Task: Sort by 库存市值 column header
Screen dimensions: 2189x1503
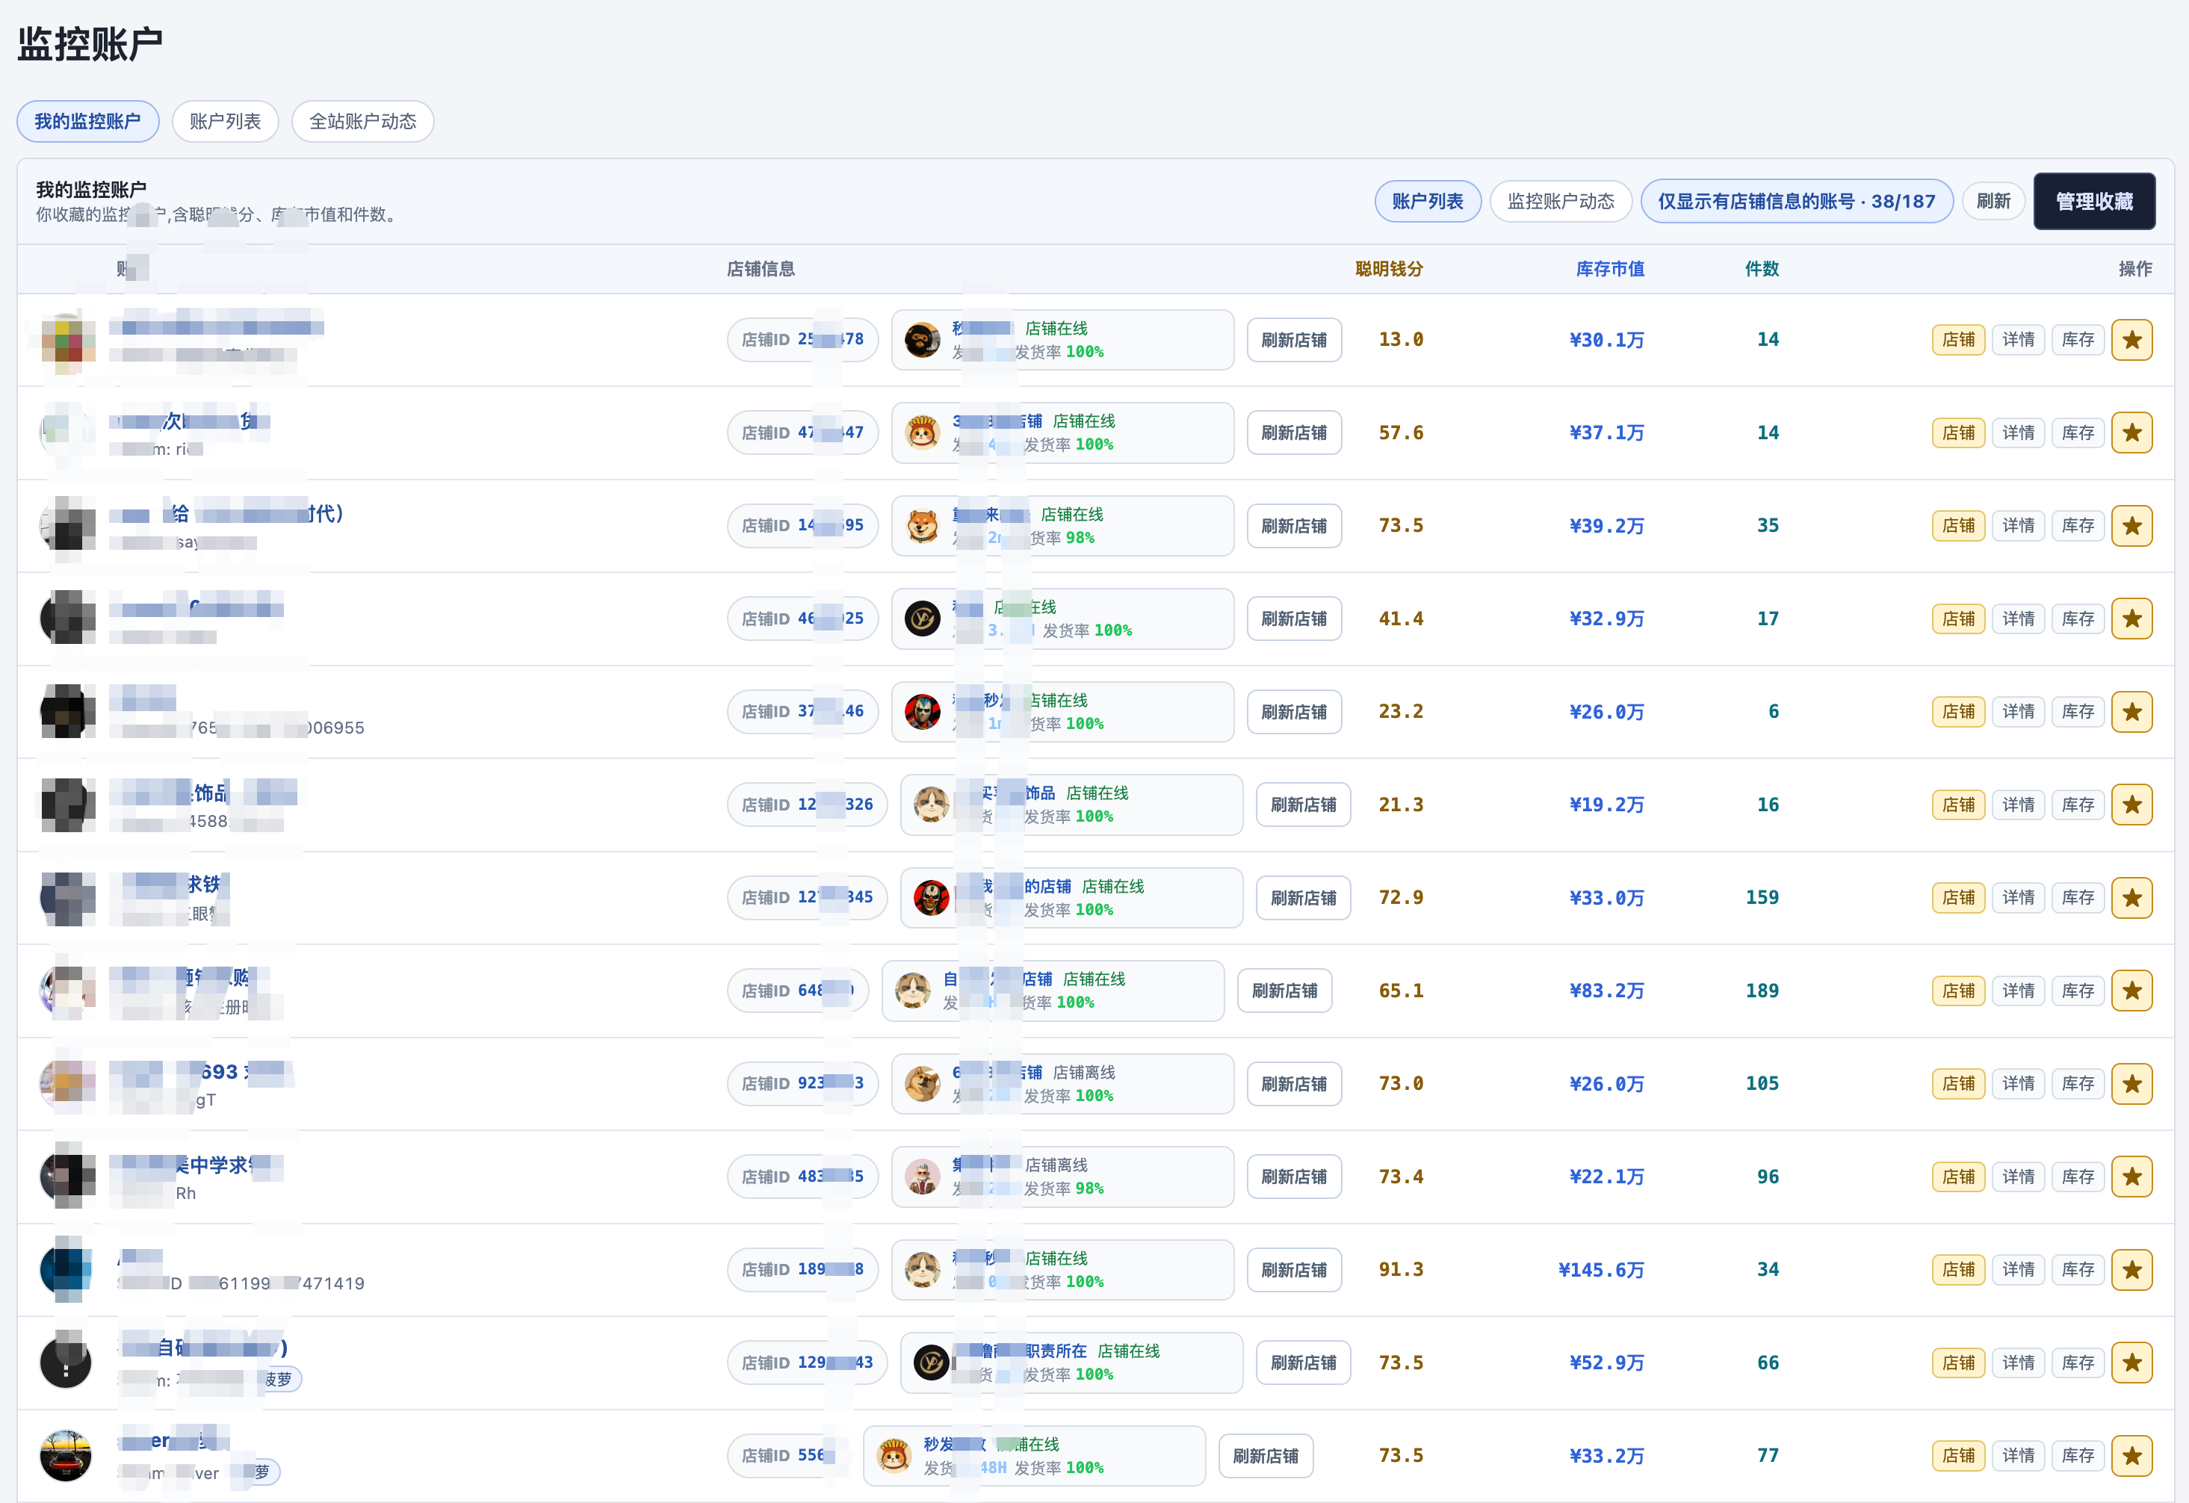Action: [x=1610, y=270]
